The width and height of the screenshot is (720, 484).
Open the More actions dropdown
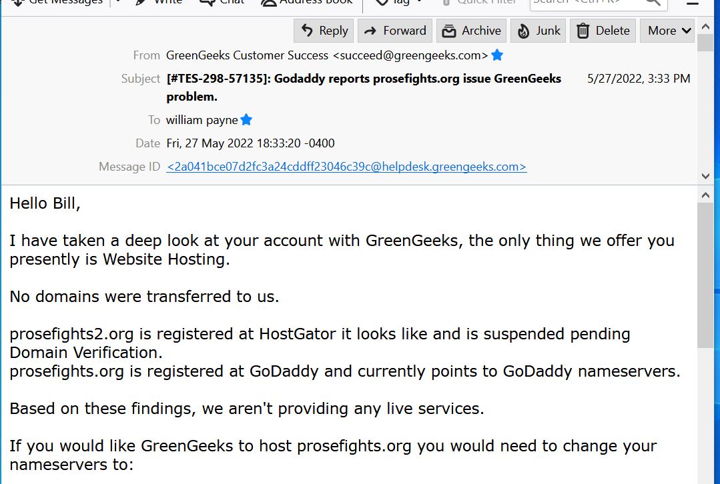click(x=667, y=31)
